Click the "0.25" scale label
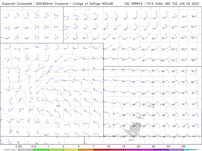The width and height of the screenshot is (202, 151). coord(19,146)
